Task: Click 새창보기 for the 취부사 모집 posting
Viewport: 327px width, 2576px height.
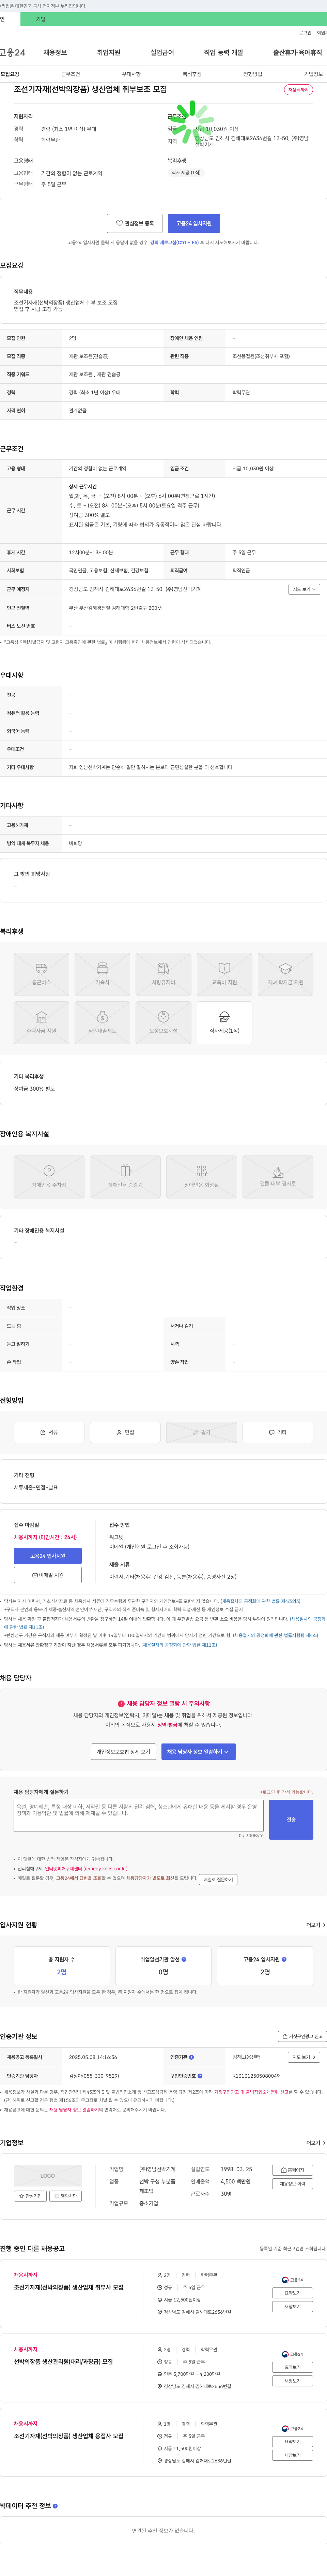Action: [x=292, y=2307]
